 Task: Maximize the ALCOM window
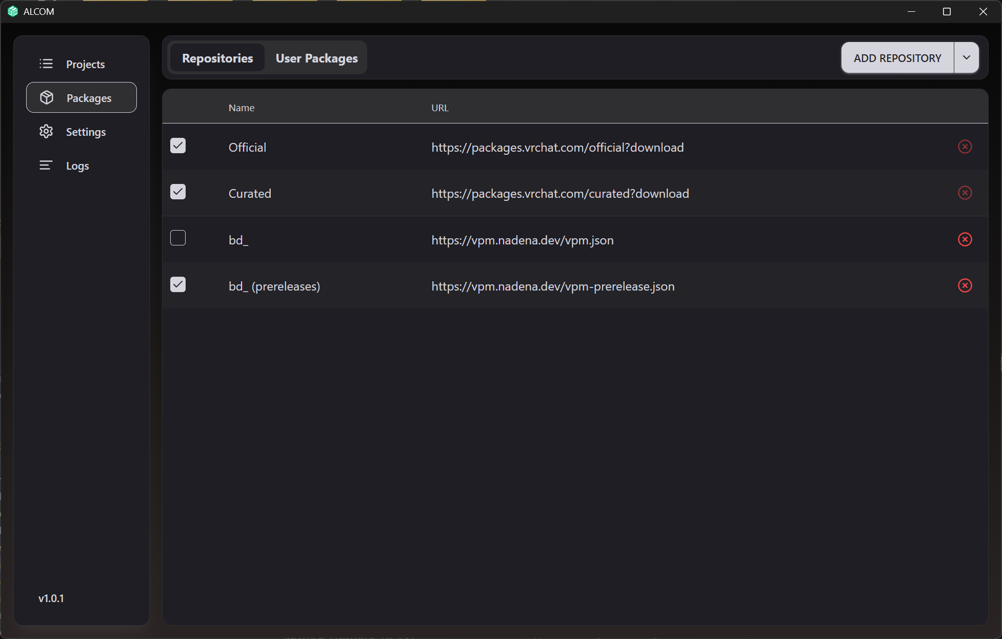(947, 11)
